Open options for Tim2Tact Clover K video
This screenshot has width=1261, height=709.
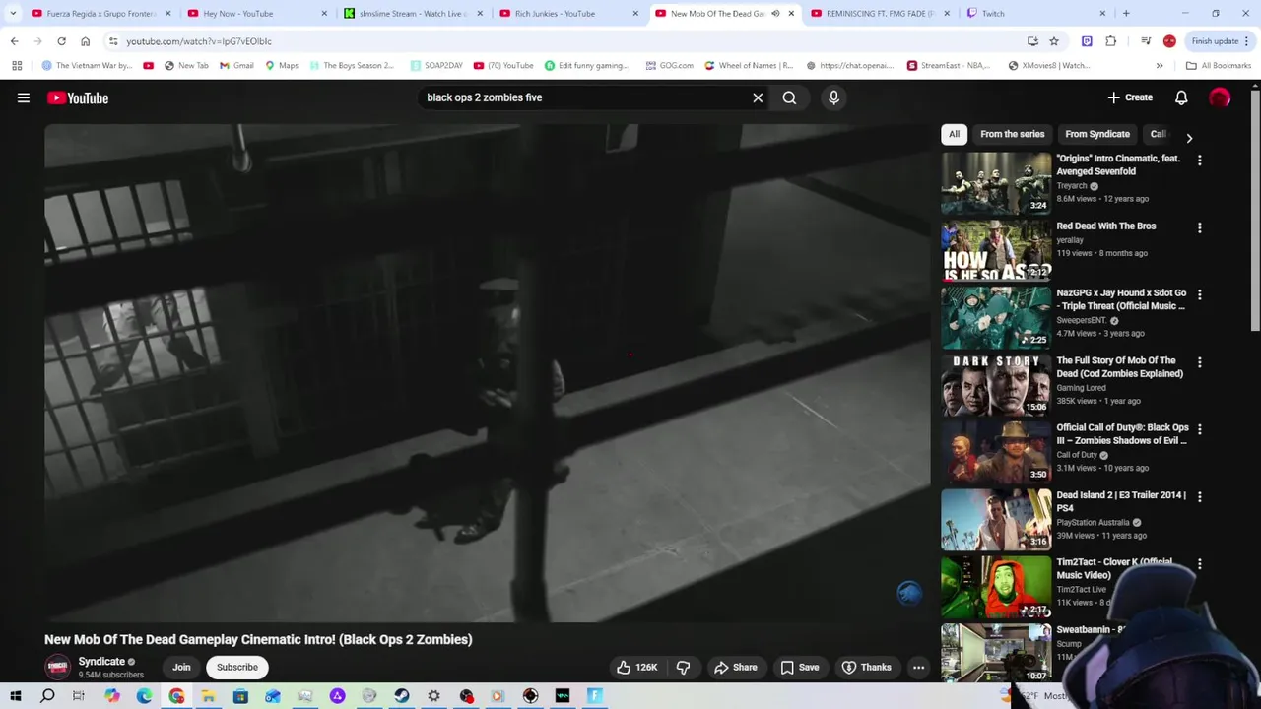[1199, 564]
